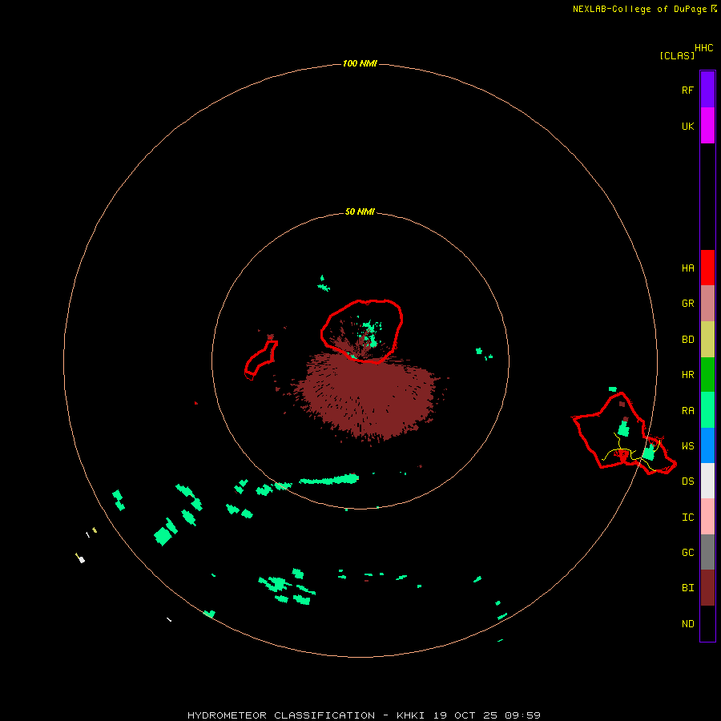The width and height of the screenshot is (721, 721).
Task: Click the 100 NMI range ring label
Action: (360, 63)
